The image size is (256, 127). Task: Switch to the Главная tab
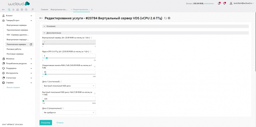point(44,10)
